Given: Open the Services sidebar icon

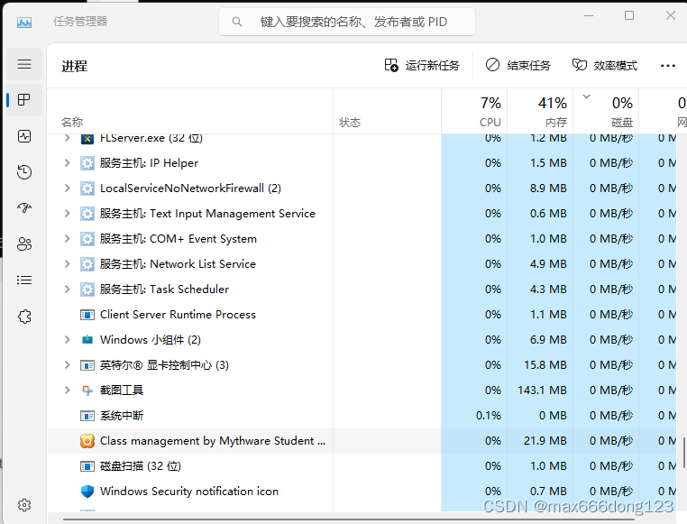Looking at the screenshot, I should tap(24, 317).
